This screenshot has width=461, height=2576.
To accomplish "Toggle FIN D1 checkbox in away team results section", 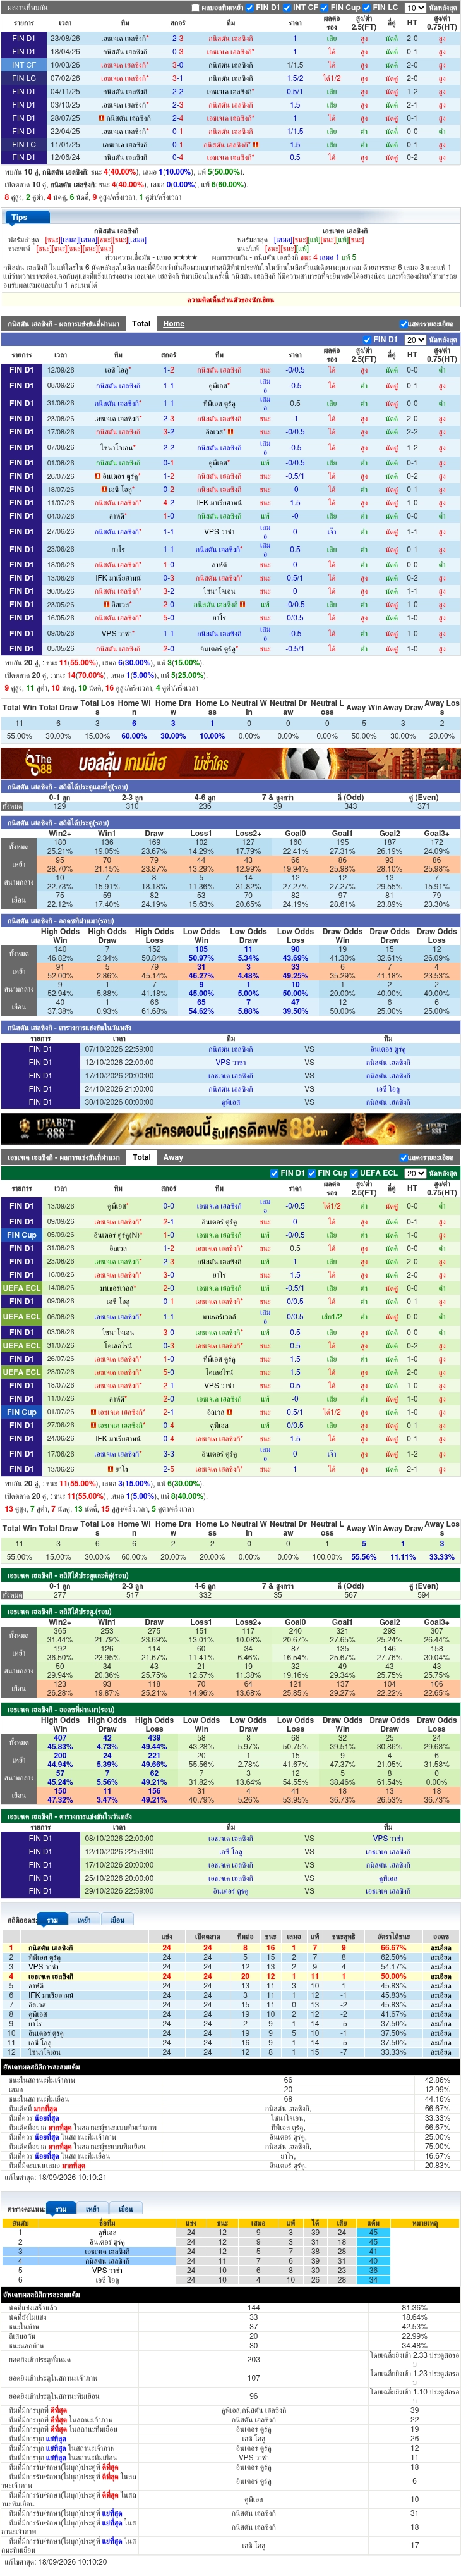I will click(x=275, y=1173).
